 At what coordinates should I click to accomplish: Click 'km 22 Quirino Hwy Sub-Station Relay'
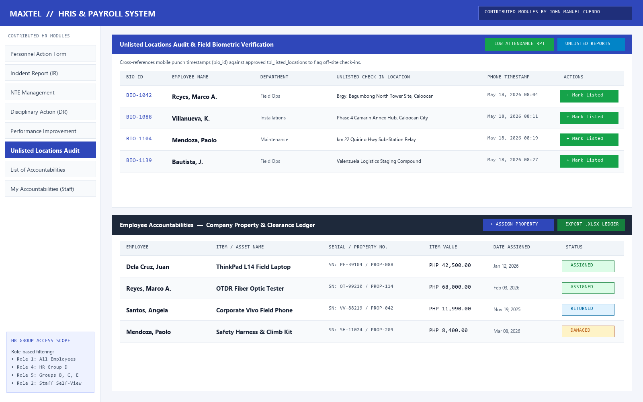376,139
